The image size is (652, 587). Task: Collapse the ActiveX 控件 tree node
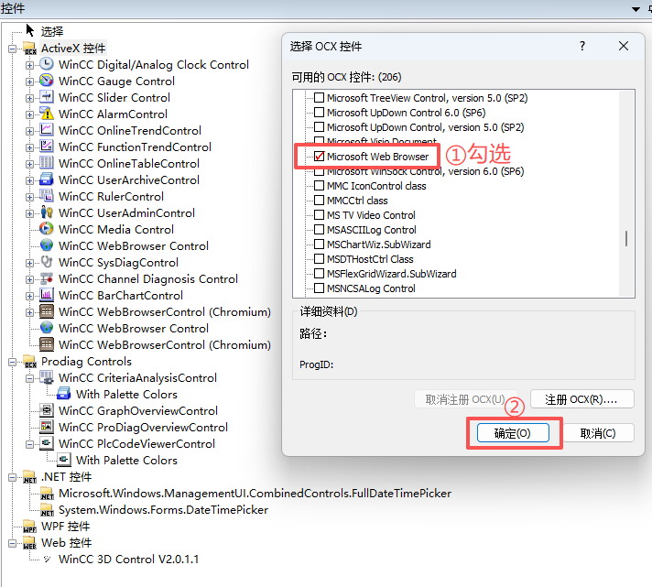pyautogui.click(x=13, y=49)
